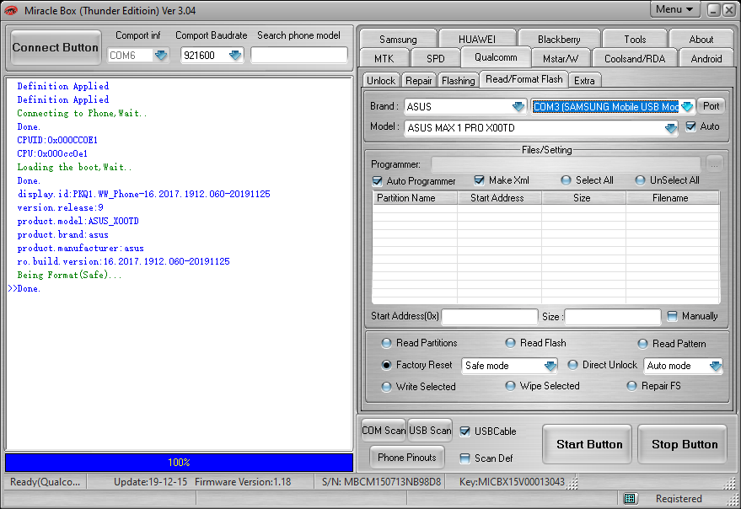This screenshot has height=509, width=741.
Task: Click the programmer browse button with dots
Action: [x=714, y=164]
